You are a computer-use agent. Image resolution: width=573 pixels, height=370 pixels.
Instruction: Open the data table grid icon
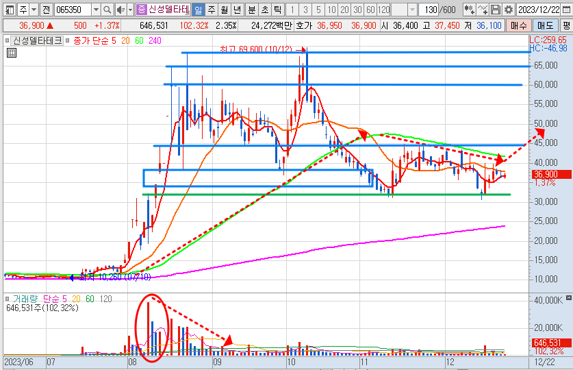tap(12, 53)
